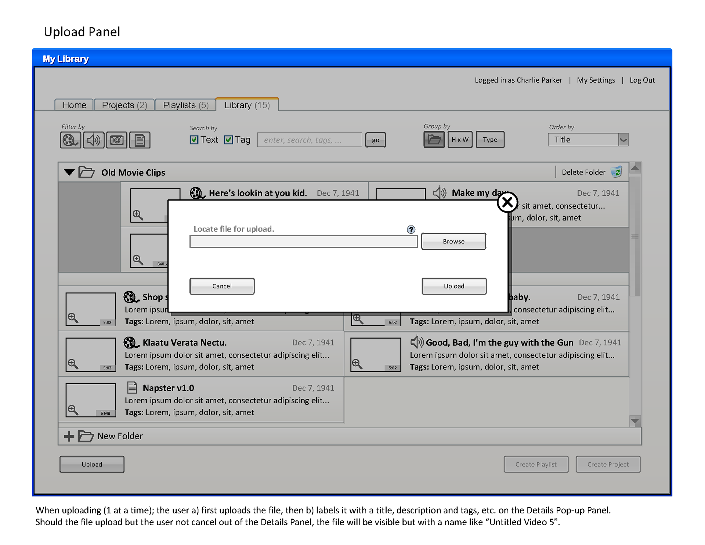Toggle the Tag search checkbox

tap(228, 140)
